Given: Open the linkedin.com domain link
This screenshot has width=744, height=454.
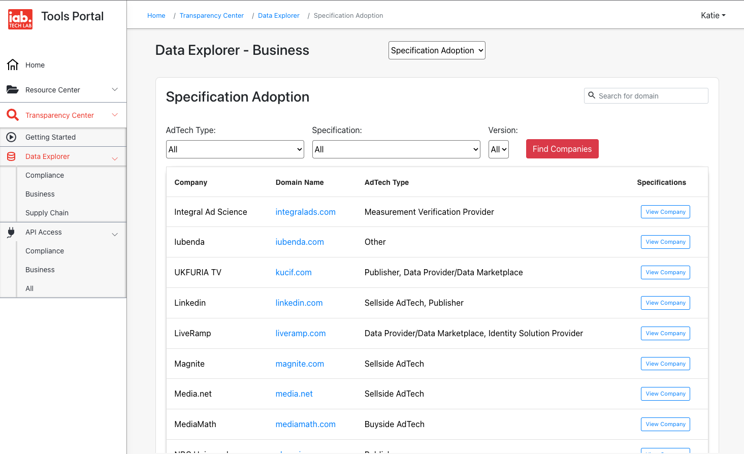Looking at the screenshot, I should pos(299,303).
